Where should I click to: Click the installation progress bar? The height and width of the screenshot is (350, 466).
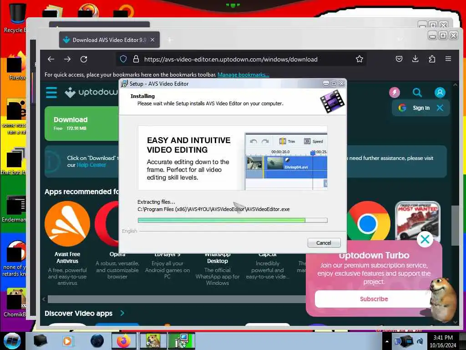[x=233, y=220]
